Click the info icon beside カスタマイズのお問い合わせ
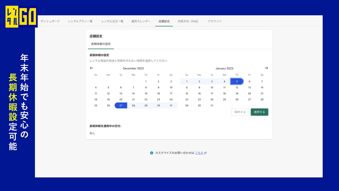Viewport: 339px width, 191px height. click(x=151, y=153)
